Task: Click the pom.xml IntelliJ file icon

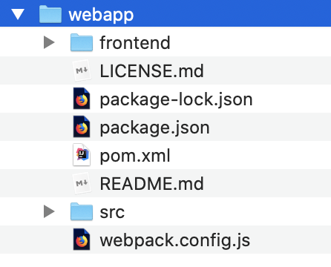Action: tap(82, 155)
